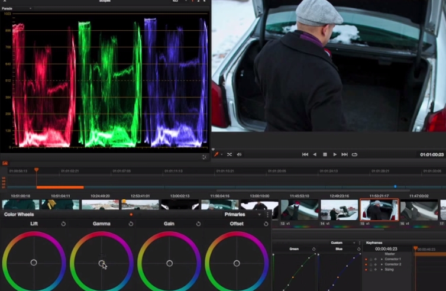
Task: Click the orange keyframe timeline playhead
Action: (416, 248)
